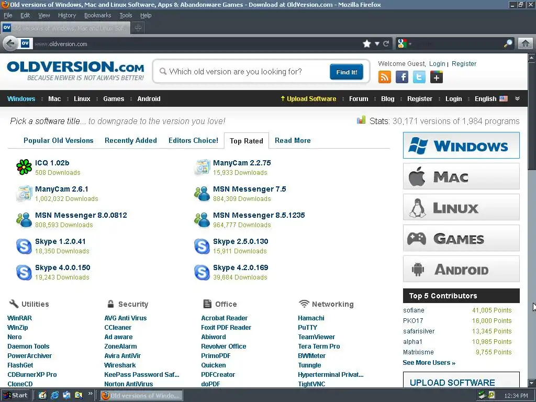Expand the bookmarks dropdown arrow beside star
536x402 pixels.
pyautogui.click(x=377, y=44)
